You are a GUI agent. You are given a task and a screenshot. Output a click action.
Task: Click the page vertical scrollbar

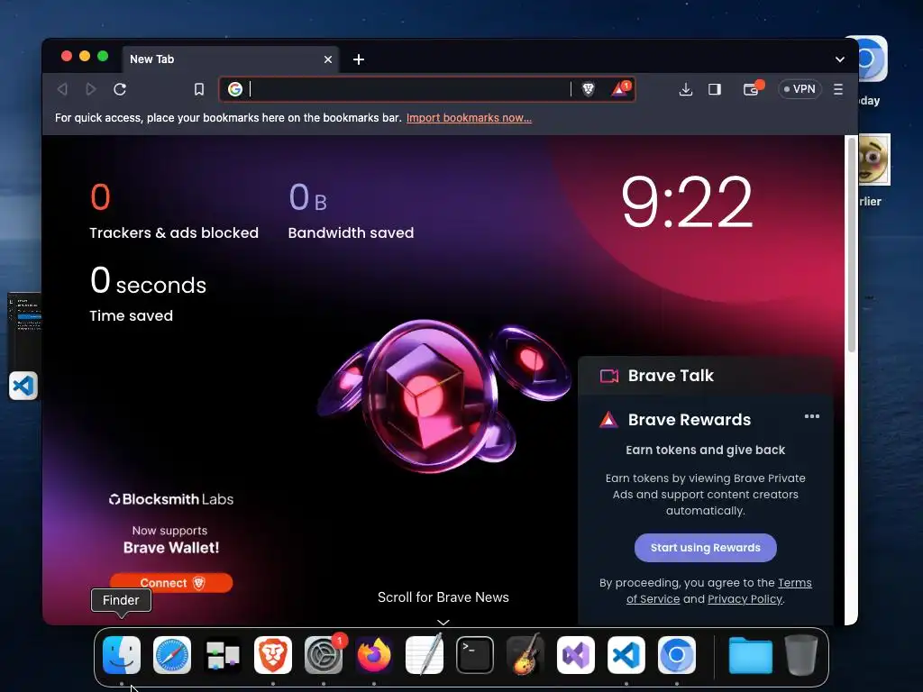tap(851, 246)
